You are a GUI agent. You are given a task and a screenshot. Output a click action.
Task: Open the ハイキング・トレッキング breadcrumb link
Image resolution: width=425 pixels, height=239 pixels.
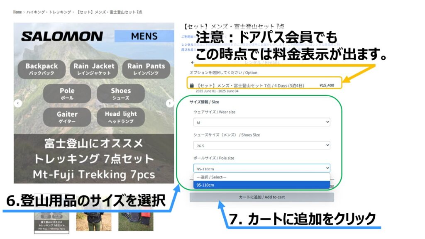click(49, 12)
